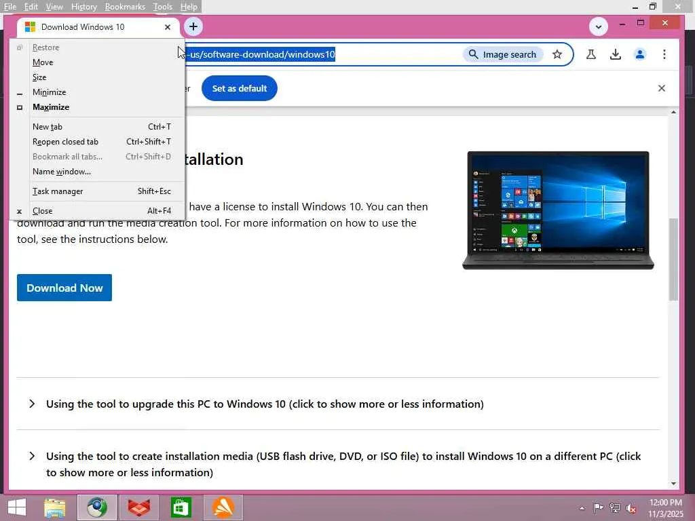The image size is (695, 521).
Task: Open the Store taskbar icon
Action: coord(181,507)
